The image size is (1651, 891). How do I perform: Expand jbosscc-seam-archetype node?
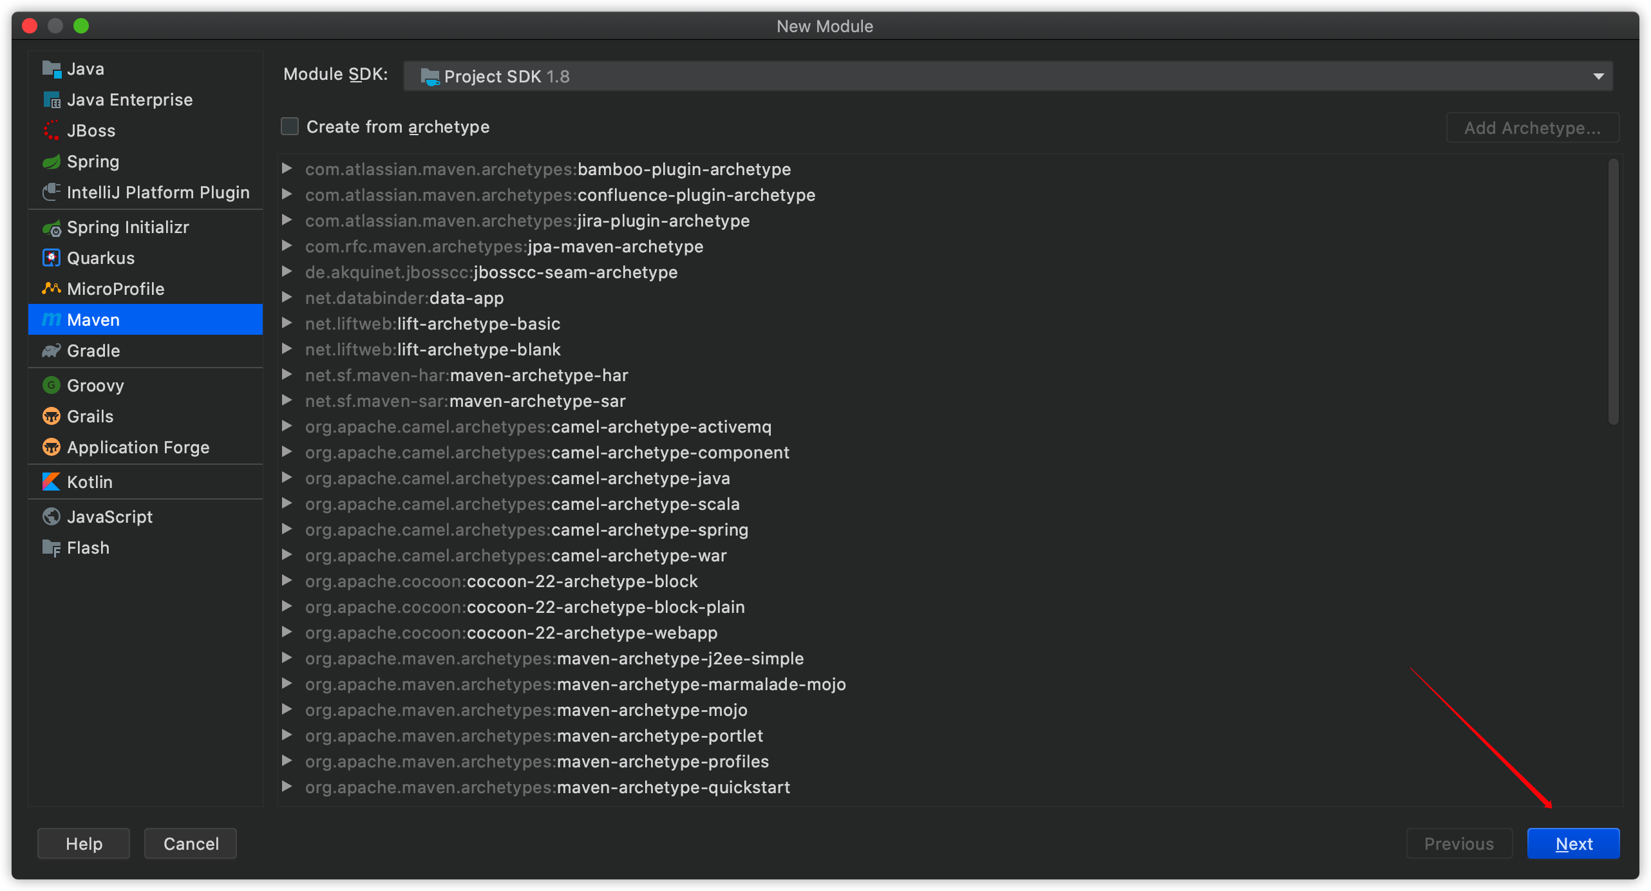click(287, 272)
